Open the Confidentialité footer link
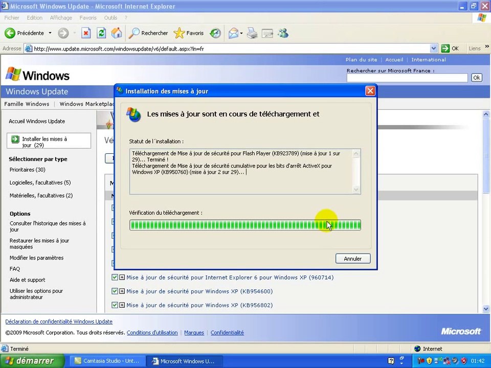Viewport: 491px width, 368px height. click(x=227, y=332)
